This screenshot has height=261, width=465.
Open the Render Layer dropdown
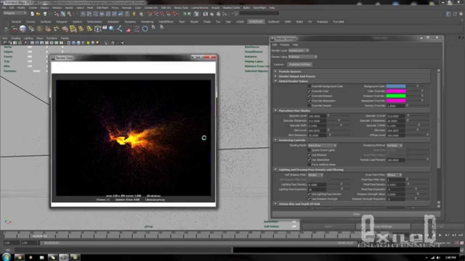pos(299,50)
